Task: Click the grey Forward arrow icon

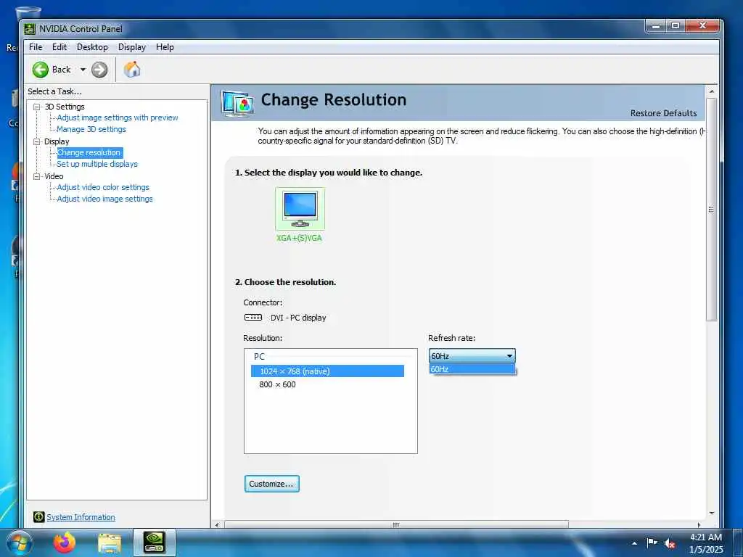Action: pos(99,70)
